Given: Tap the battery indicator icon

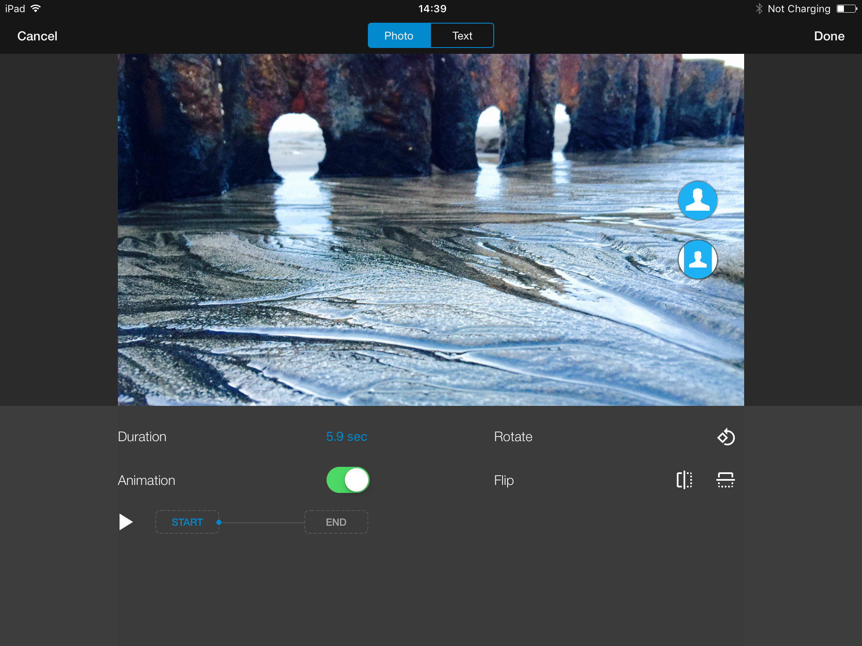Looking at the screenshot, I should click(x=846, y=9).
